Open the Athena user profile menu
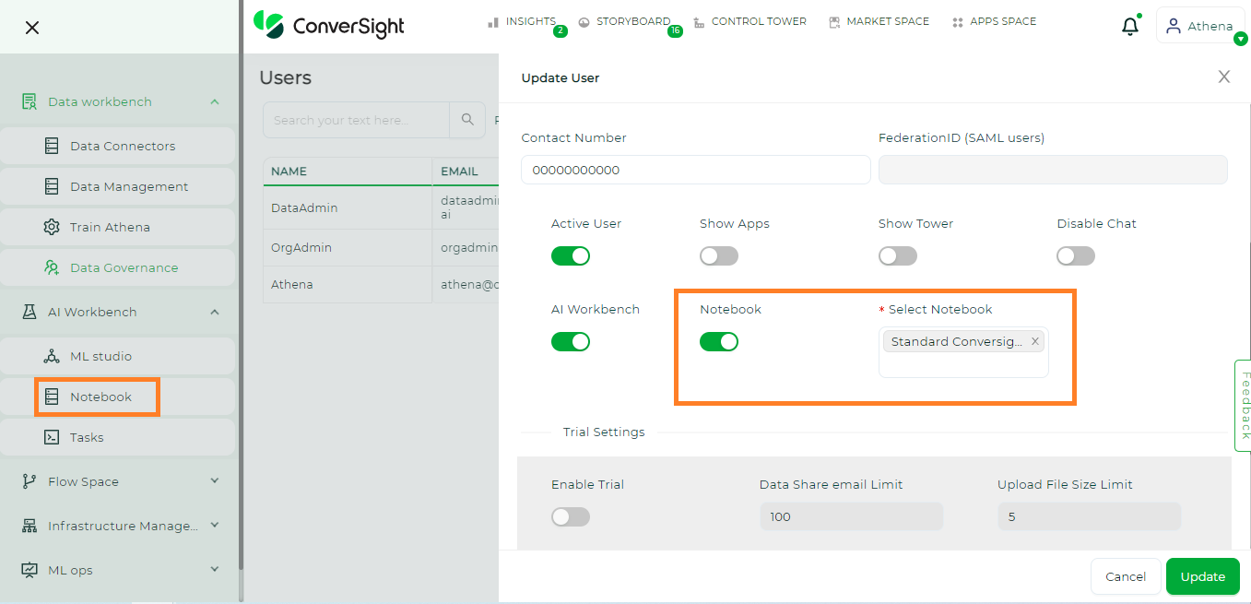The image size is (1251, 604). coord(1200,25)
